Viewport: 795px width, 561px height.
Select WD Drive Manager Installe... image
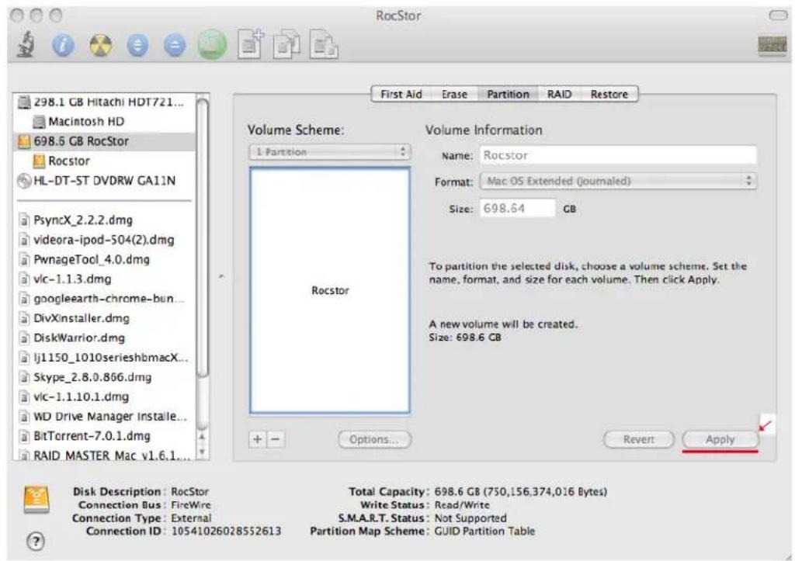[103, 417]
